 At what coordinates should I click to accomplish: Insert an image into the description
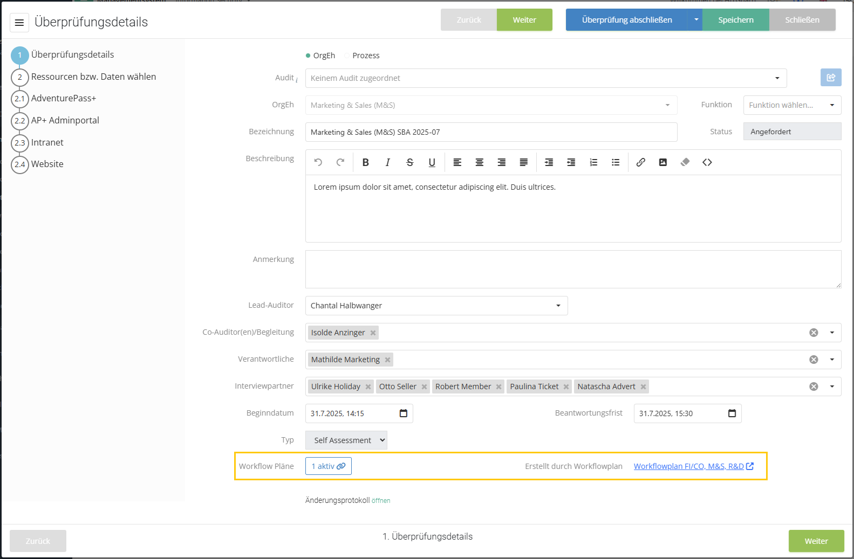pyautogui.click(x=662, y=162)
